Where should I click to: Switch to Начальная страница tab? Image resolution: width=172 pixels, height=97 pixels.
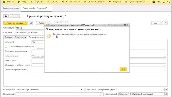click(11, 8)
